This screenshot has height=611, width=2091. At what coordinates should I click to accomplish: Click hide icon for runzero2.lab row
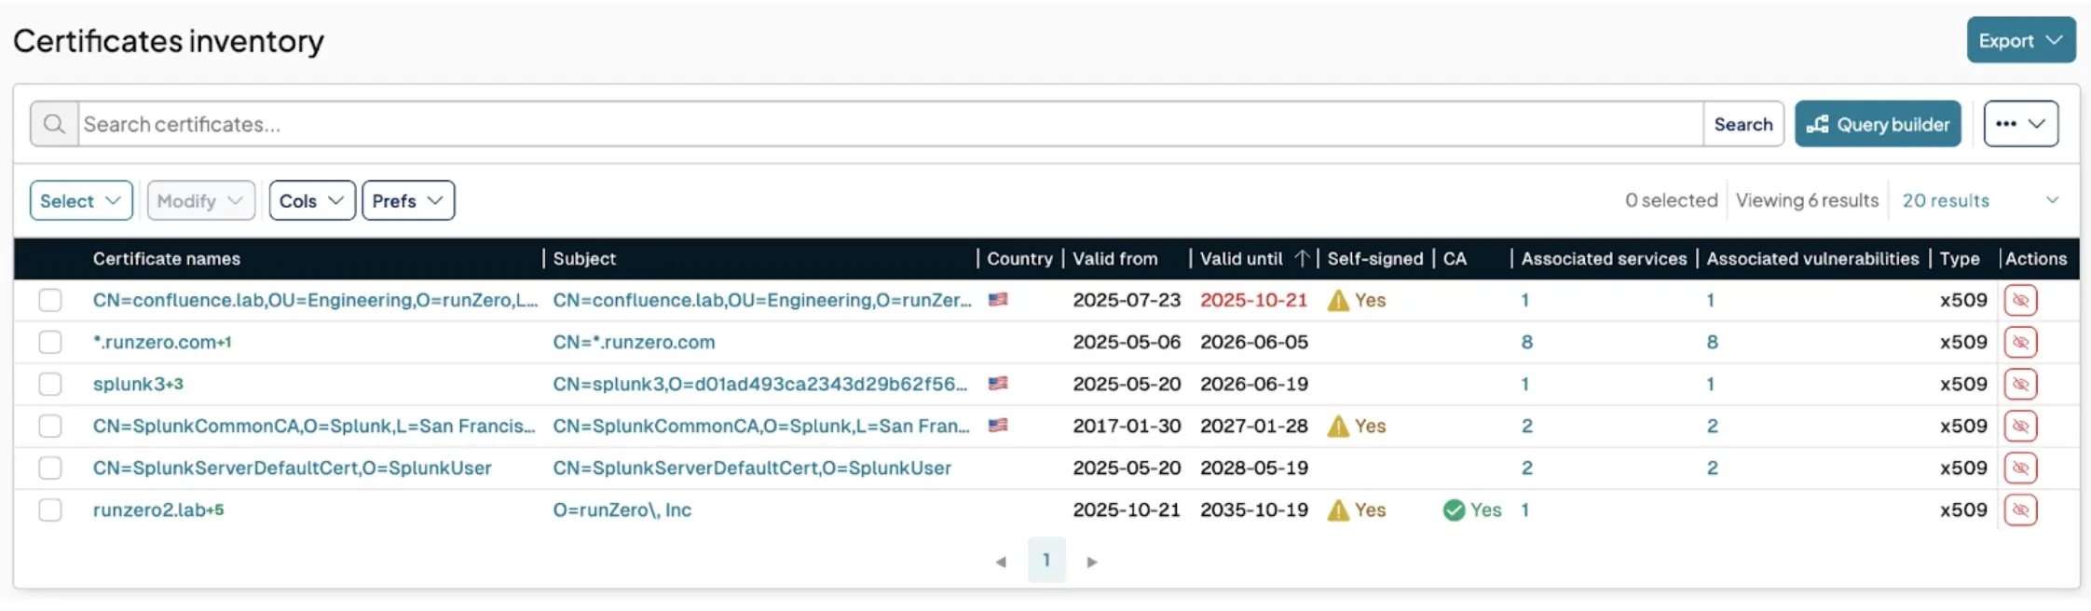coord(2020,509)
